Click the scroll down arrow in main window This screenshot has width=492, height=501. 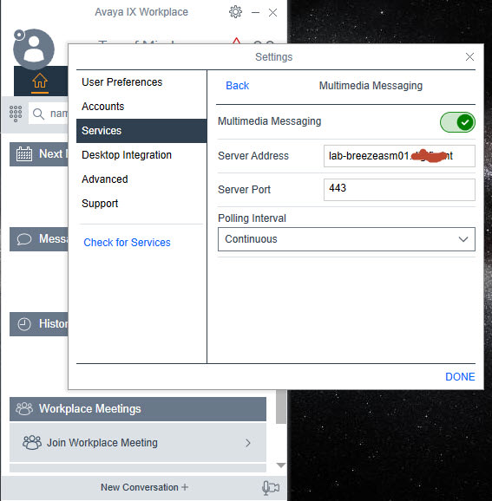[x=281, y=465]
